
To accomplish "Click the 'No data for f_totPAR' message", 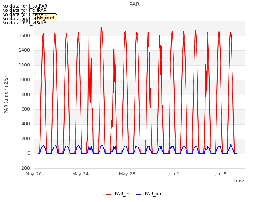I will pos(24,6).
